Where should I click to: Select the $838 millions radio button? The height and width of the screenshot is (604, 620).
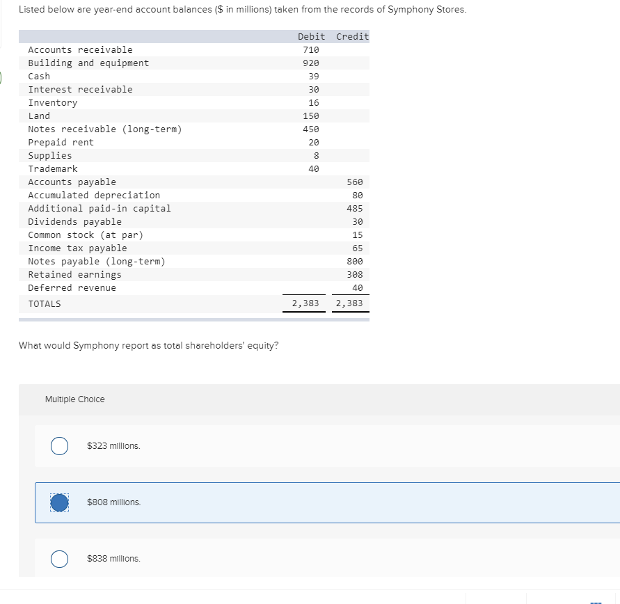(x=59, y=558)
